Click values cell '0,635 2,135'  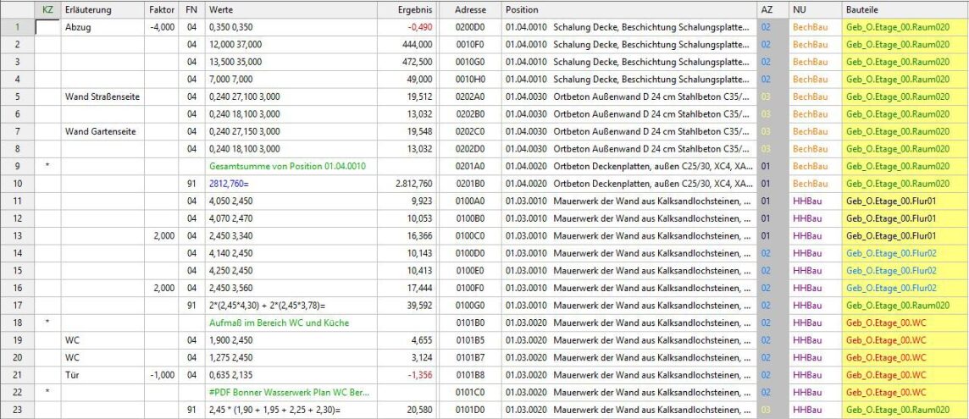(x=291, y=375)
